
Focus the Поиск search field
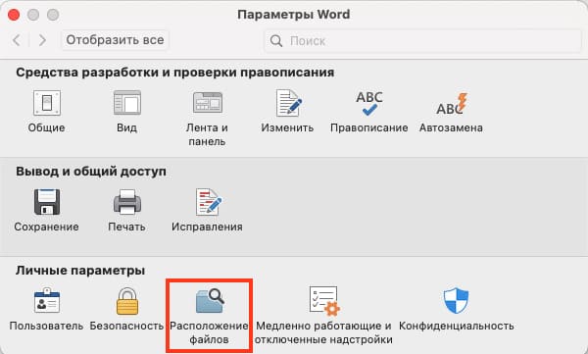[423, 40]
